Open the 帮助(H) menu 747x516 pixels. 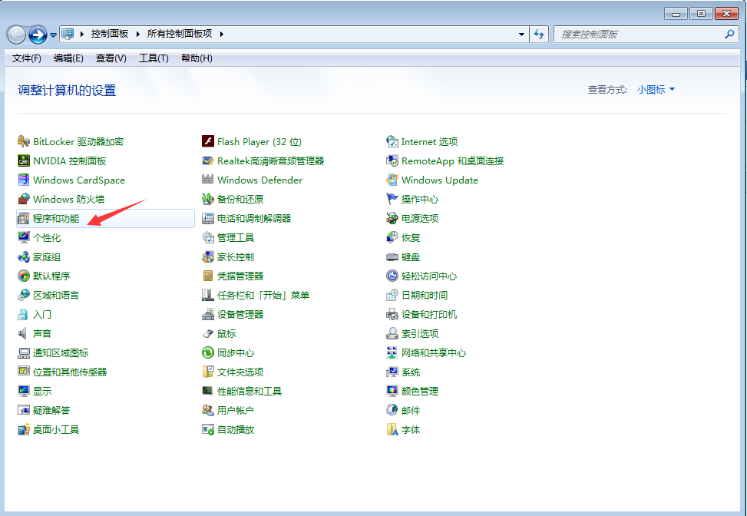(197, 58)
